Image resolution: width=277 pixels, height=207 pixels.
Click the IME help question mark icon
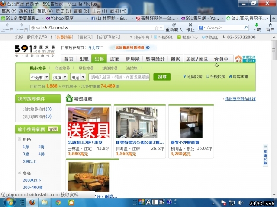coord(169,202)
